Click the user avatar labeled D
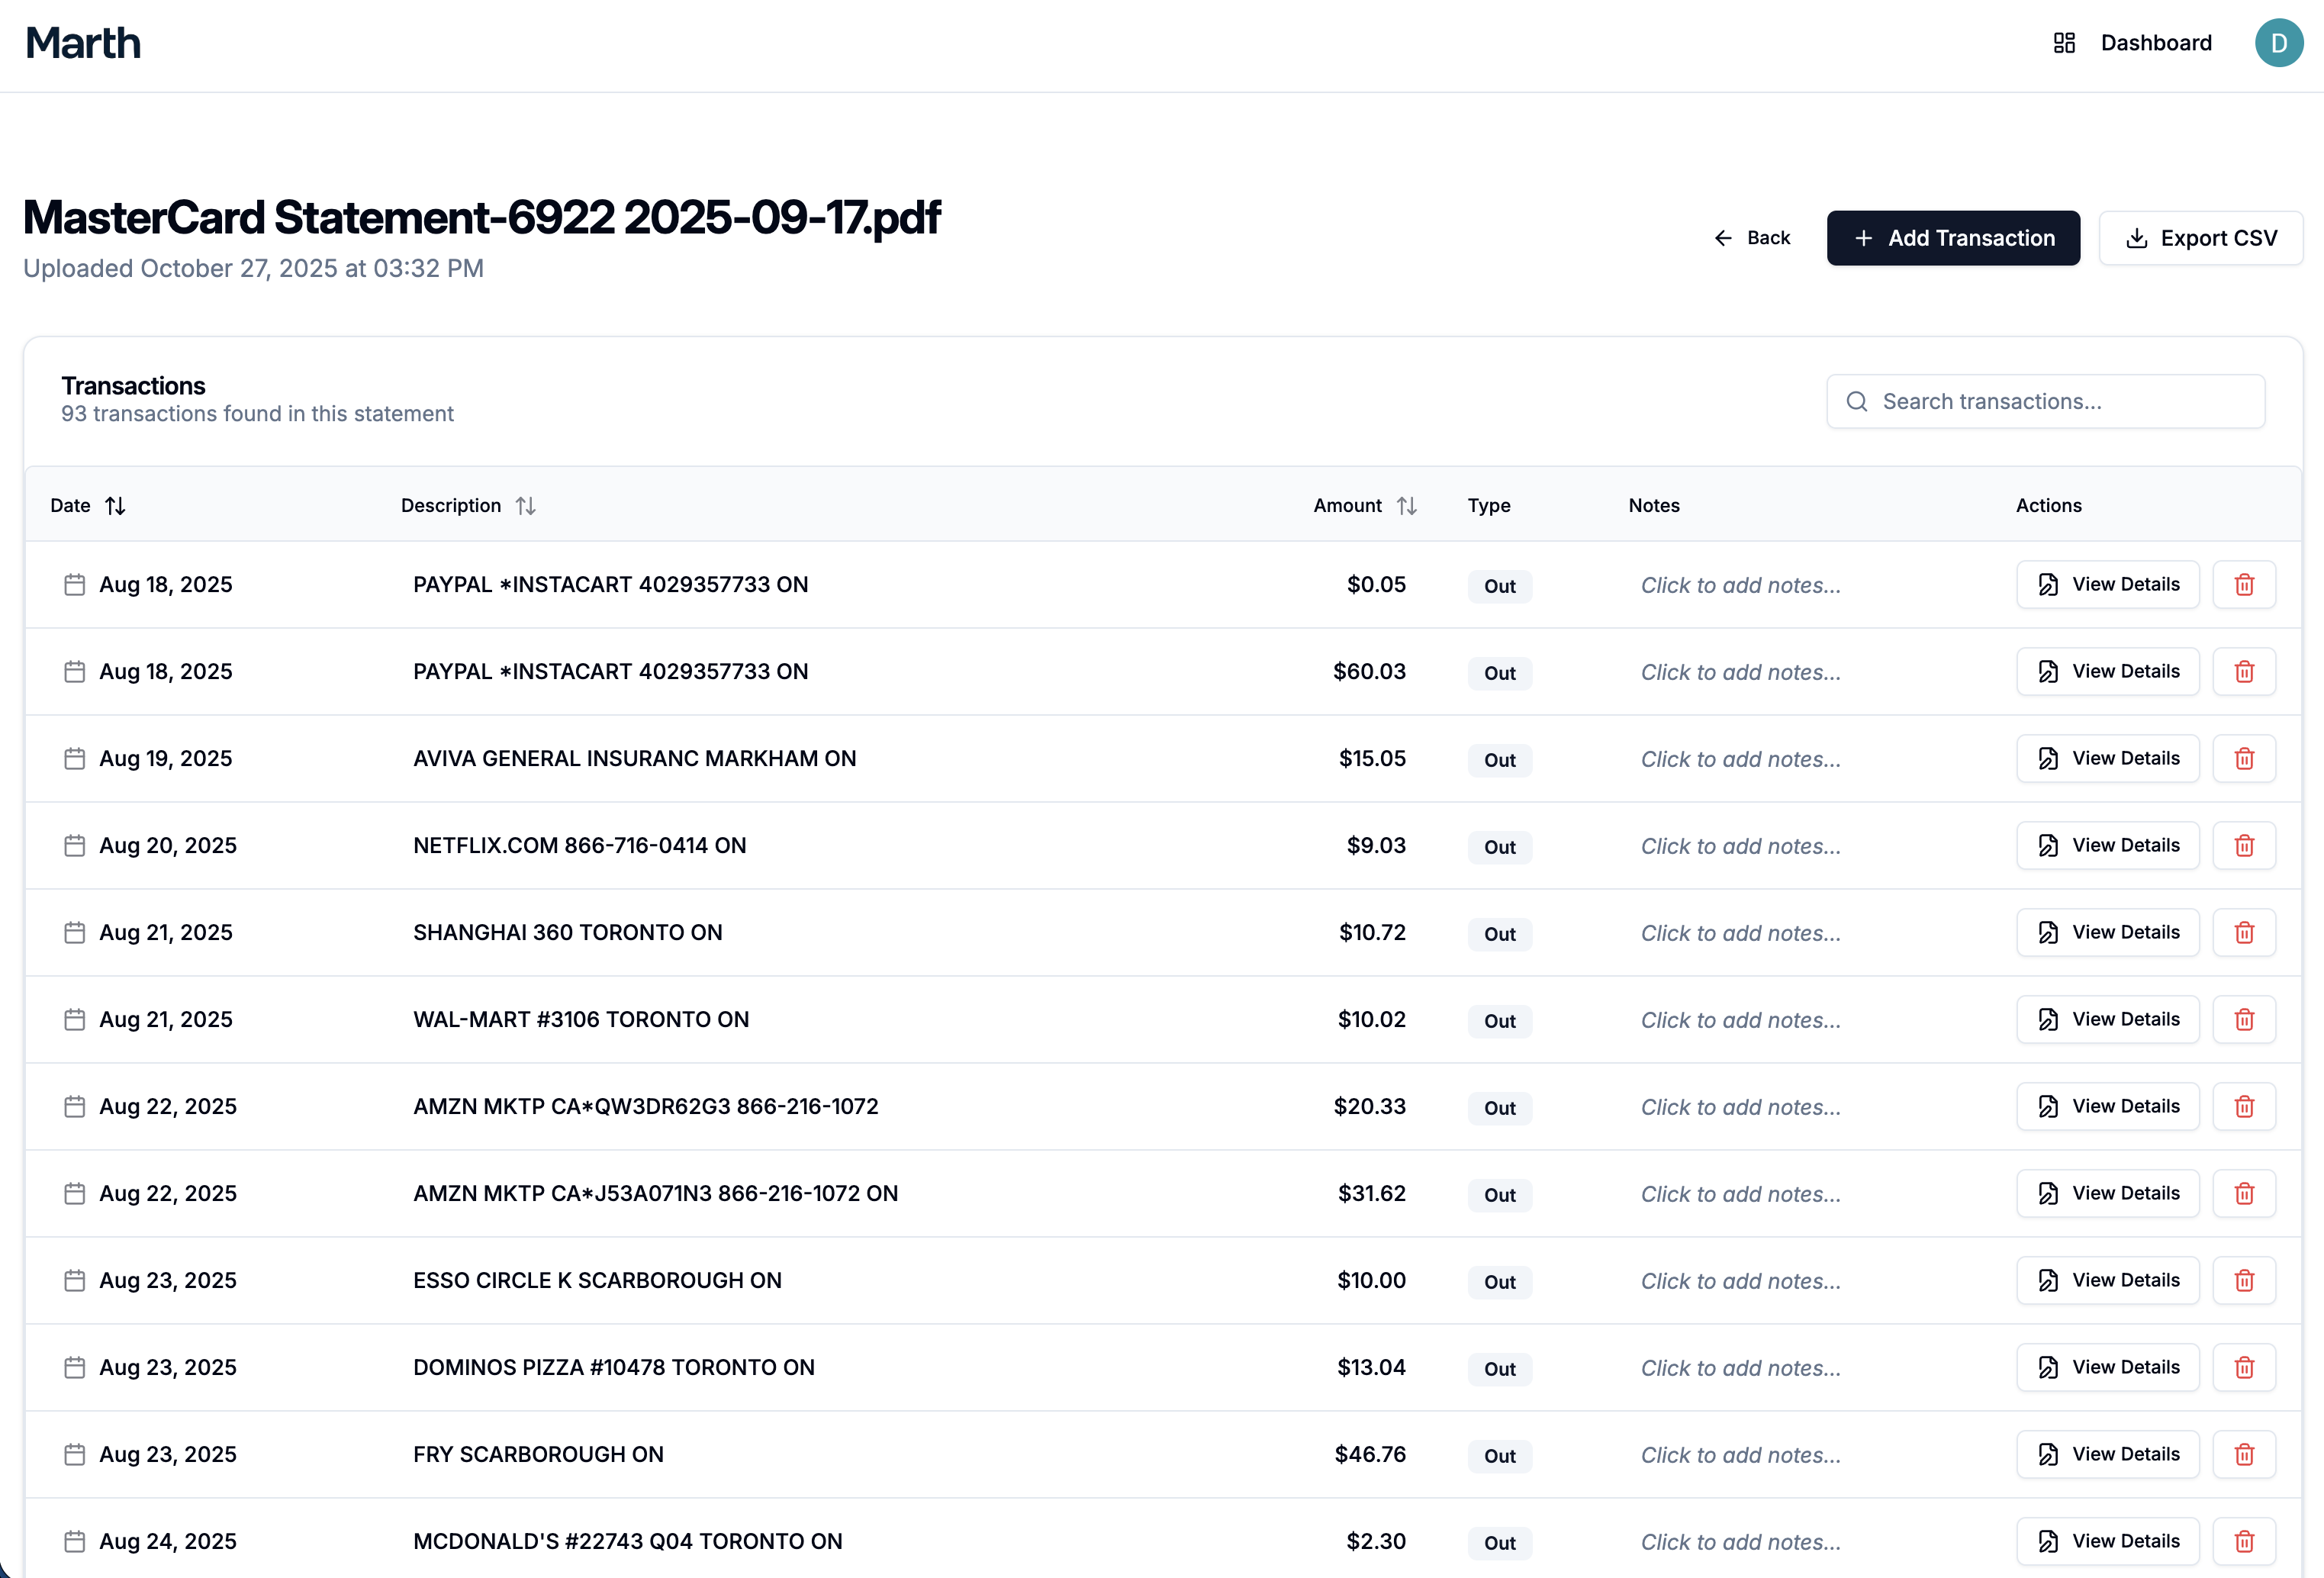Screen dimensions: 2324x1578 click(2279, 42)
